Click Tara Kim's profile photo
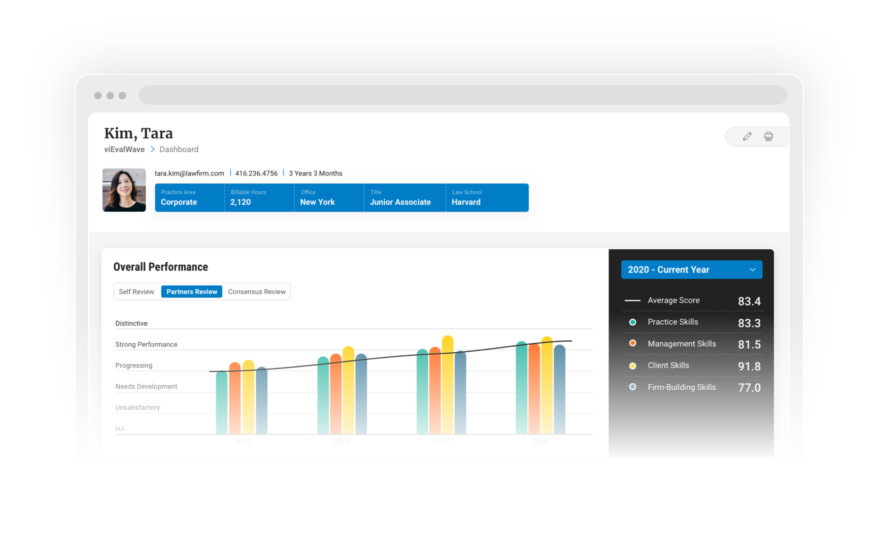The image size is (879, 542). click(124, 190)
